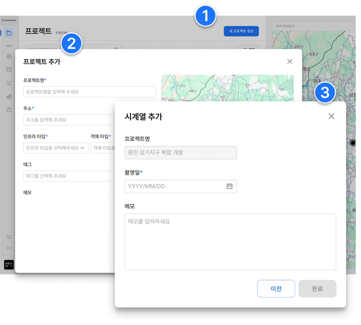Open the statistics bar chart sidebar icon

click(x=9, y=96)
